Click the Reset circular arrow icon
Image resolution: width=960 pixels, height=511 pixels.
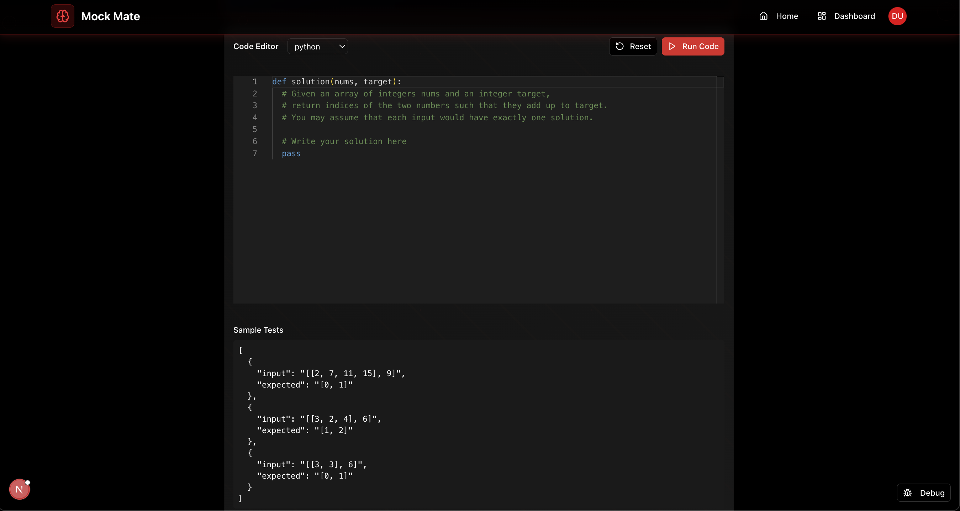pos(619,46)
